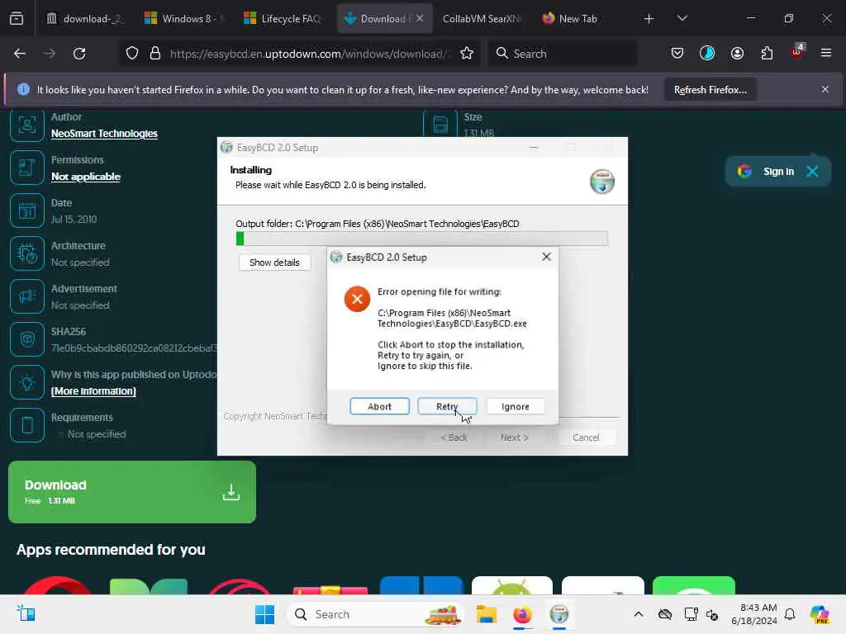Click the Architecture chip icon
This screenshot has height=634, width=846.
point(27,253)
